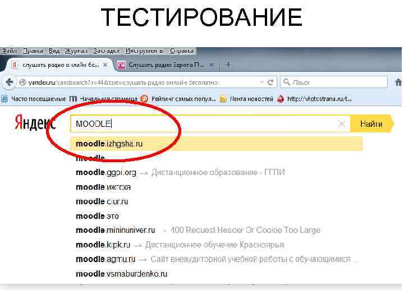This screenshot has height=303, width=404.
Task: Open the Правка menu
Action: (33, 50)
